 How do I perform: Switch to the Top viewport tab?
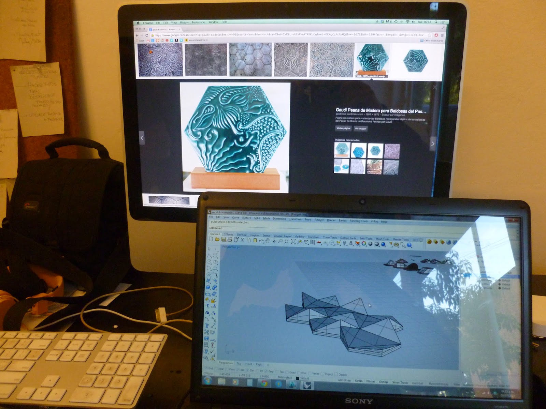pos(239,364)
